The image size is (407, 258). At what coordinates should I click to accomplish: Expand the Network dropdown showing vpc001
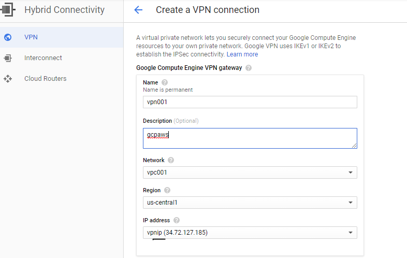click(250, 173)
